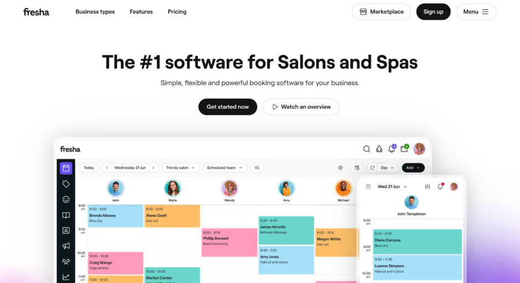Expand the Scheduled team dropdown

(225, 168)
